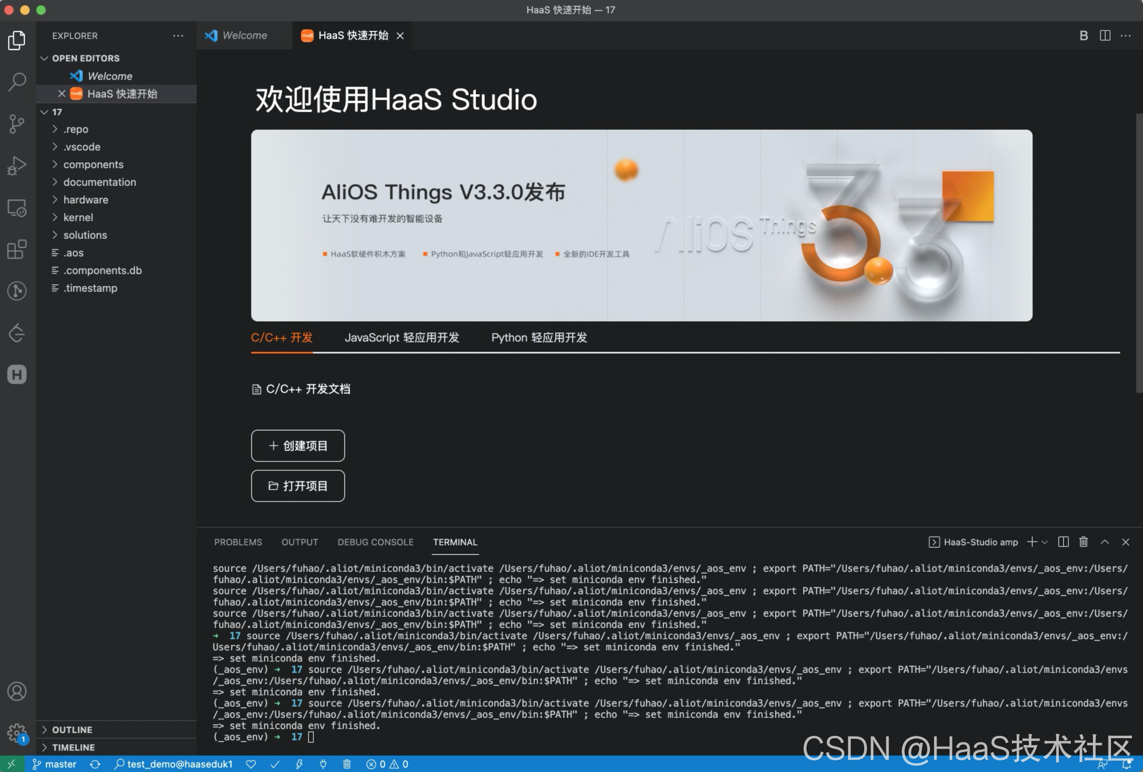This screenshot has width=1143, height=772.
Task: Click the 创建项目 button
Action: pyautogui.click(x=298, y=446)
